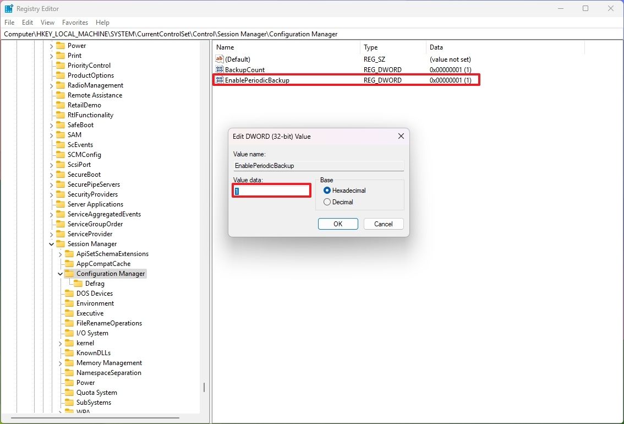Select the Hexadecimal radio button
The width and height of the screenshot is (624, 424).
[327, 190]
